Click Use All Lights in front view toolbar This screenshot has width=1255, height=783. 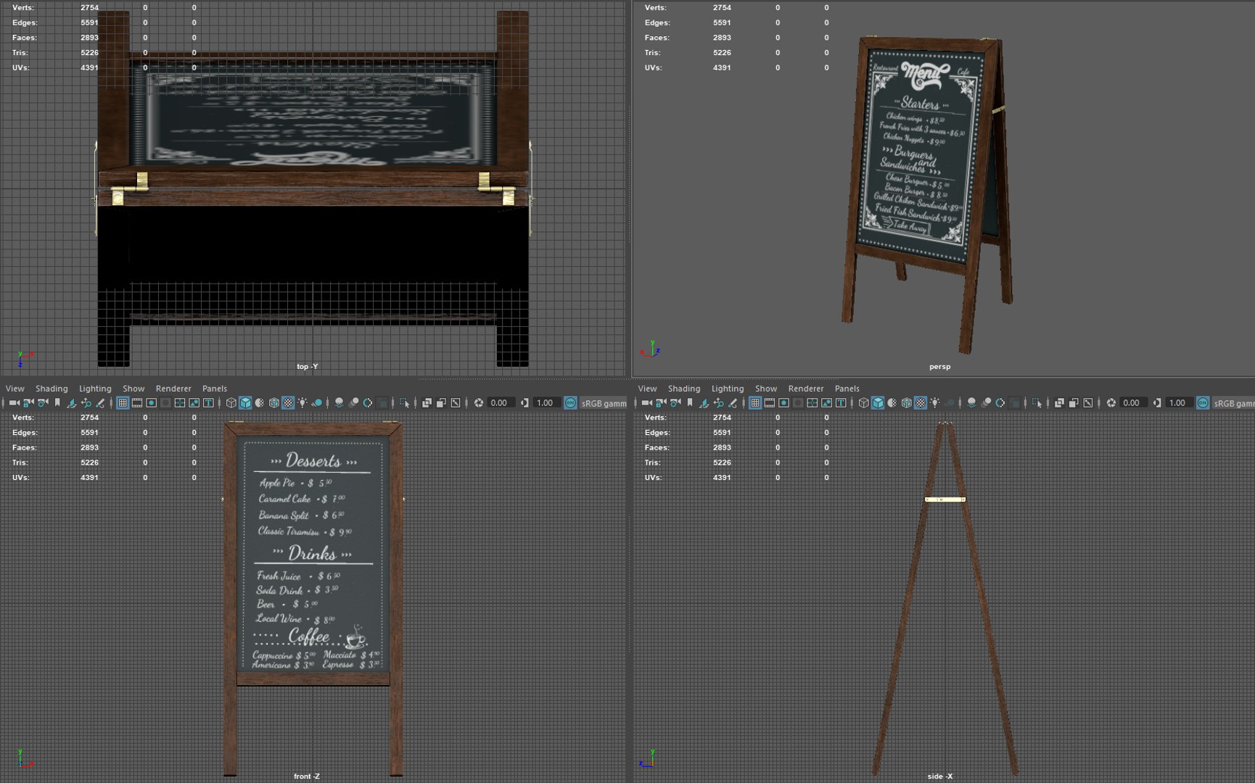pos(302,403)
